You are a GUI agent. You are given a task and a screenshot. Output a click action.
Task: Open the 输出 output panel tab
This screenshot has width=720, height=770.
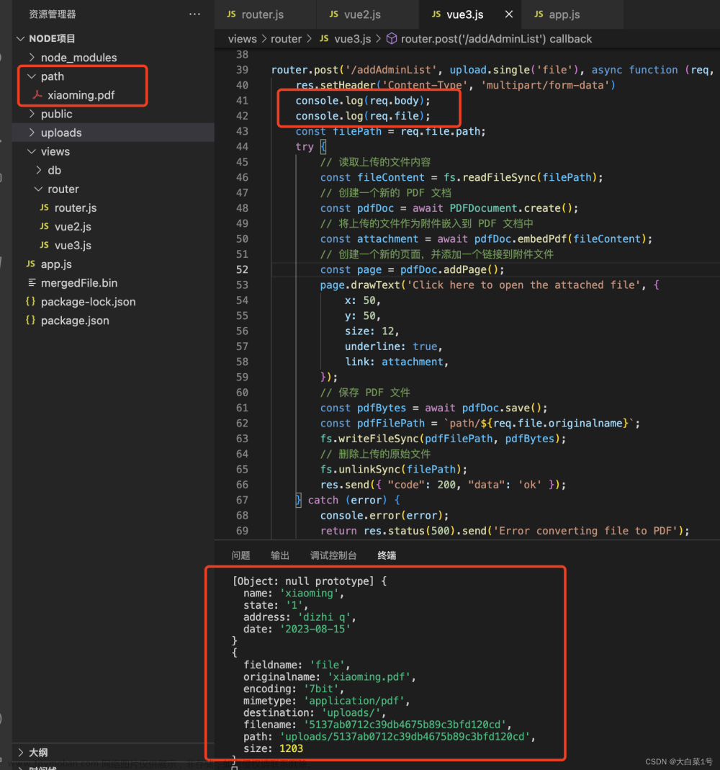click(280, 555)
